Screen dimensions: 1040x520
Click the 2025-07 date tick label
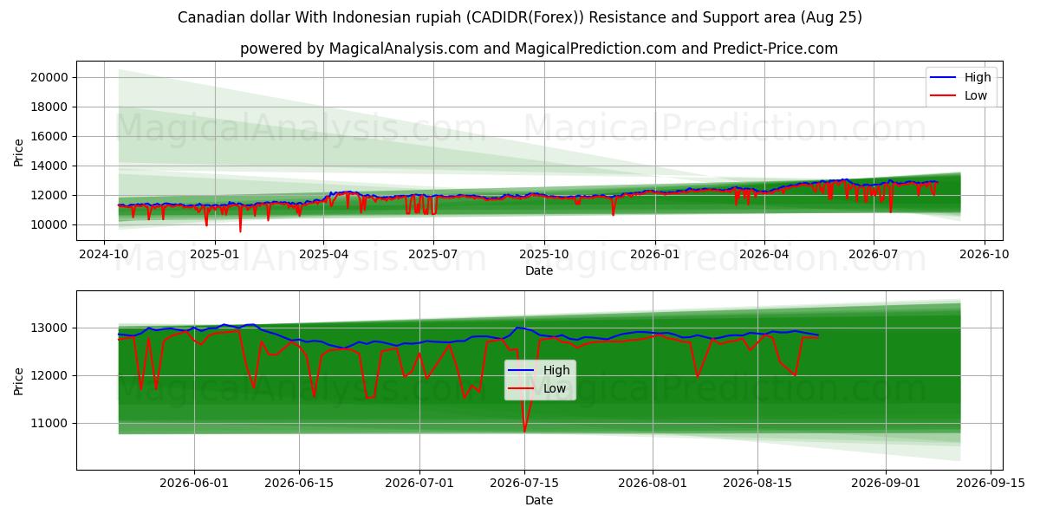pos(433,254)
